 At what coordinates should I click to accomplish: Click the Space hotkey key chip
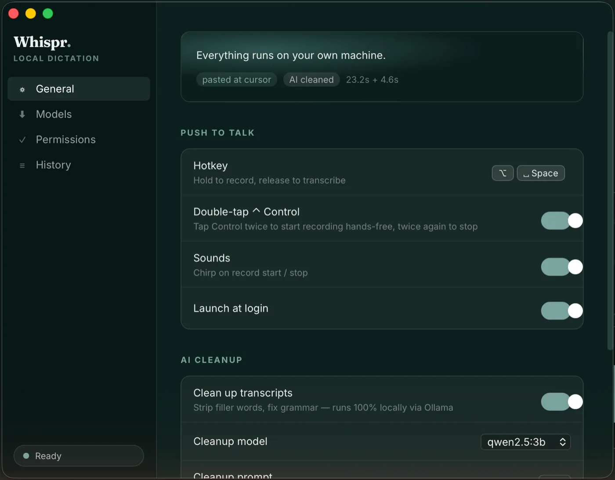(x=541, y=173)
